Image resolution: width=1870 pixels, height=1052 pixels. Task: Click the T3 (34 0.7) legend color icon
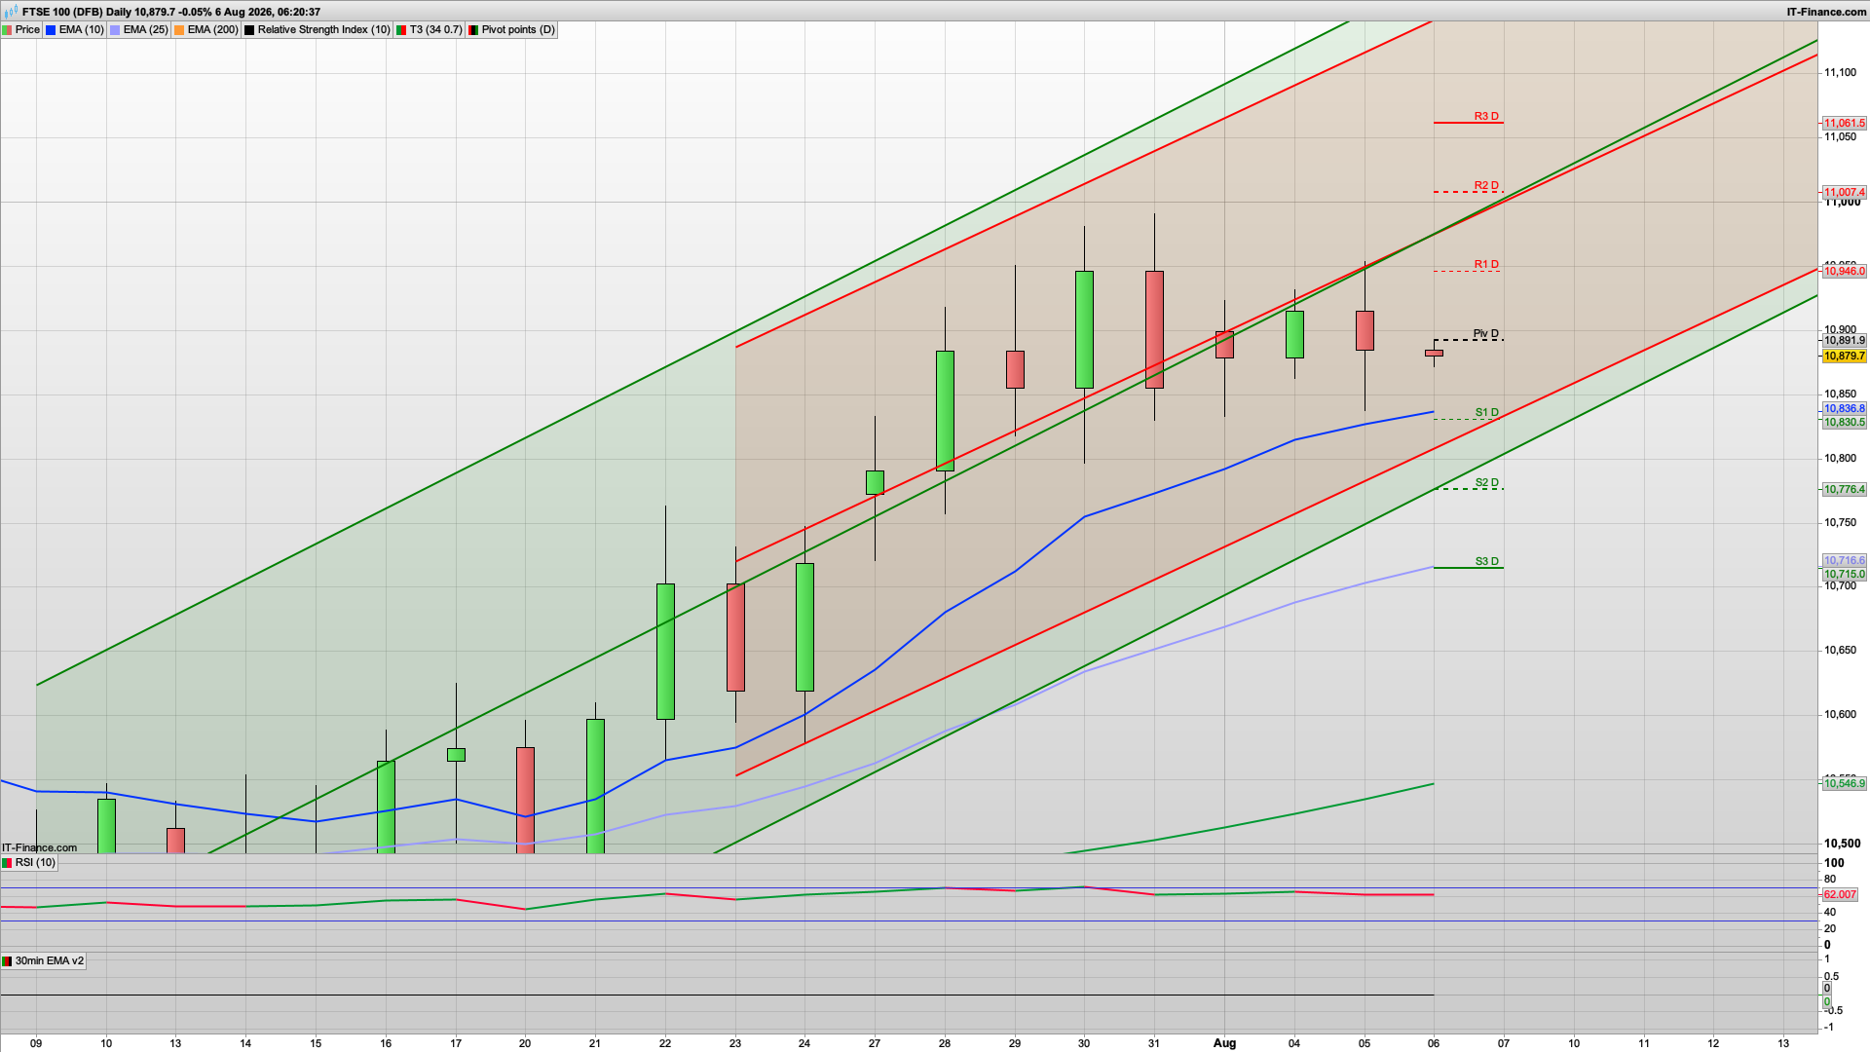click(401, 30)
